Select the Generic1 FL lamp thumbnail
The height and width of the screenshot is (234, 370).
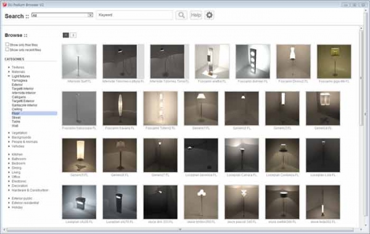click(x=201, y=108)
